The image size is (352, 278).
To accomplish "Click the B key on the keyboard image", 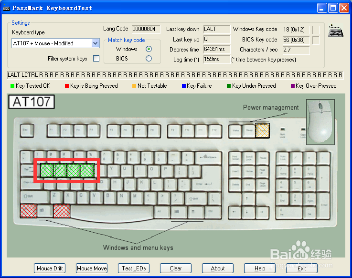I will pos(110,197).
